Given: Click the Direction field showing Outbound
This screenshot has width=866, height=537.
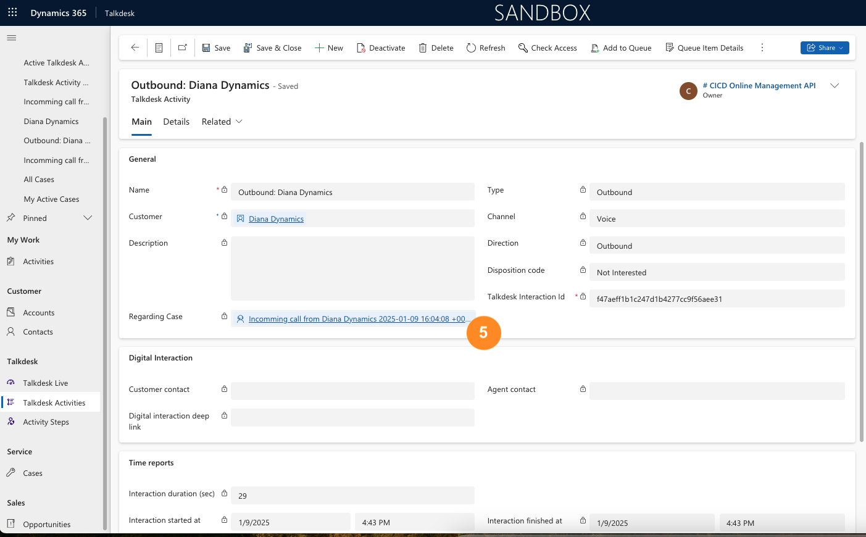Looking at the screenshot, I should click(x=717, y=246).
